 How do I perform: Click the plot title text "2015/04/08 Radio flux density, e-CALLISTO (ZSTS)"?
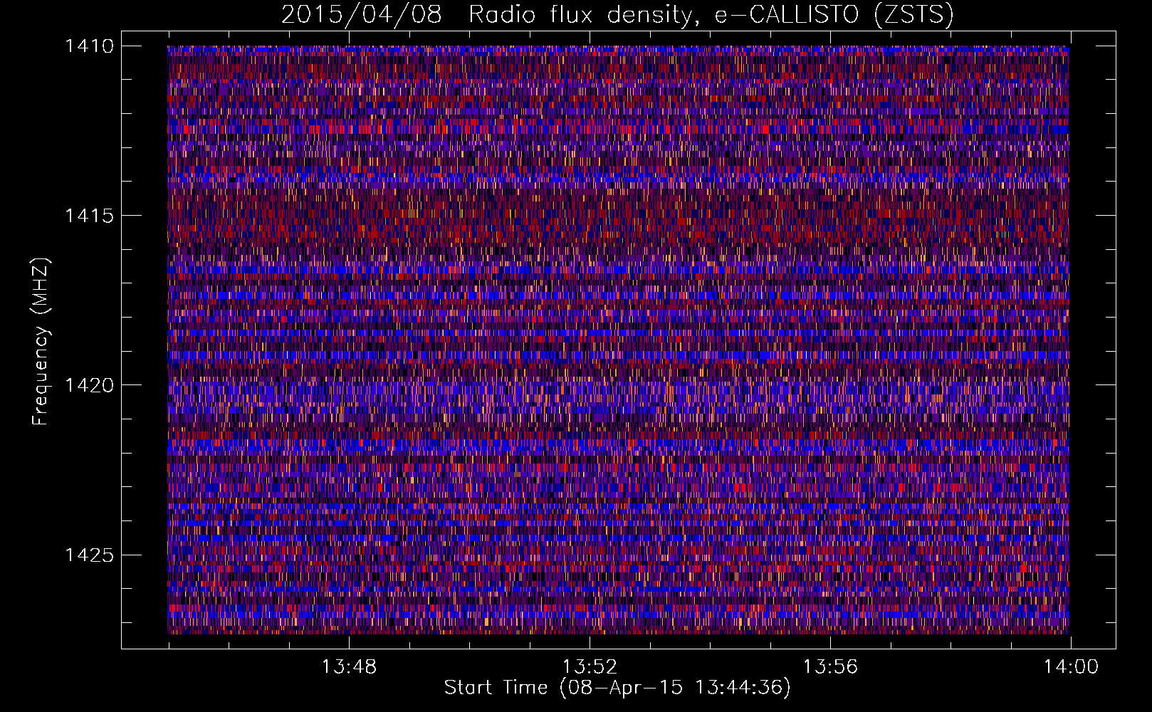pos(617,15)
